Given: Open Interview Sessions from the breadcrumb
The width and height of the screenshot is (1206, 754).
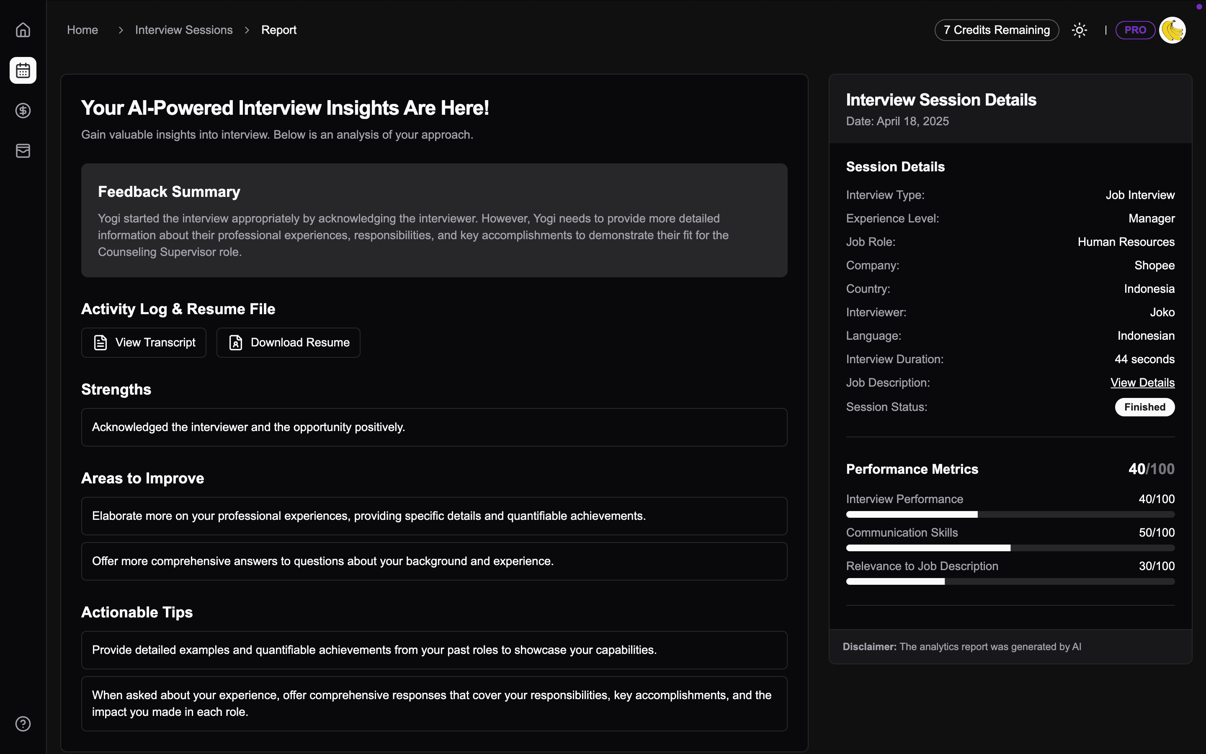Looking at the screenshot, I should [x=183, y=30].
